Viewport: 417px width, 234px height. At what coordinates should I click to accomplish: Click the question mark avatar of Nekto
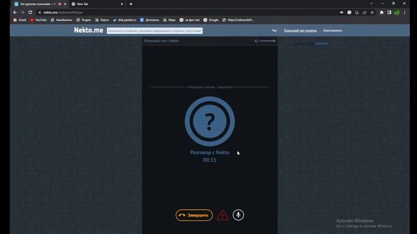tap(210, 122)
